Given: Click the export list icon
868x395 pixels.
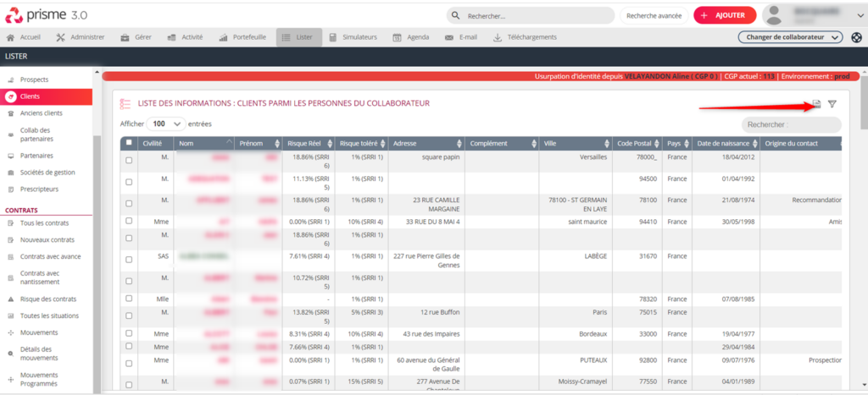Looking at the screenshot, I should pos(816,104).
